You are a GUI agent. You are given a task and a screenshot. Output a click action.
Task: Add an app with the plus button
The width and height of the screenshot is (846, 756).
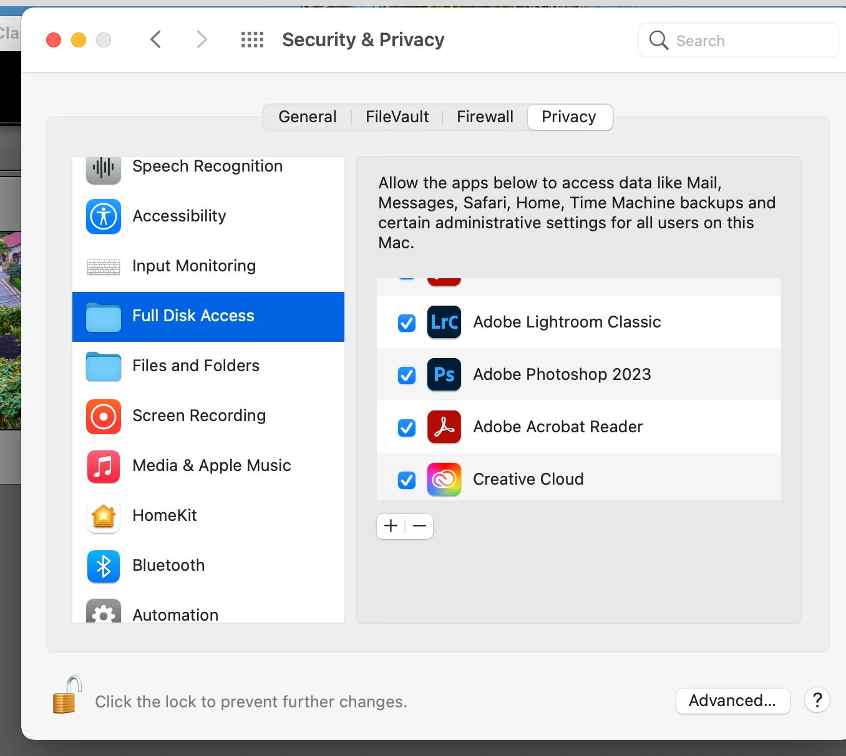(x=391, y=526)
